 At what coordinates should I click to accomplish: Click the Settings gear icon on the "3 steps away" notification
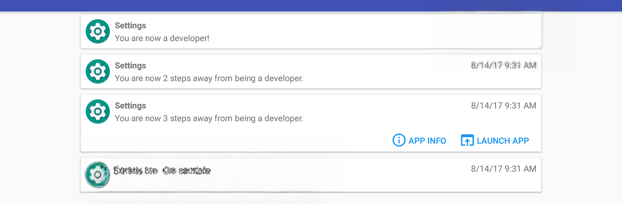coord(98,111)
